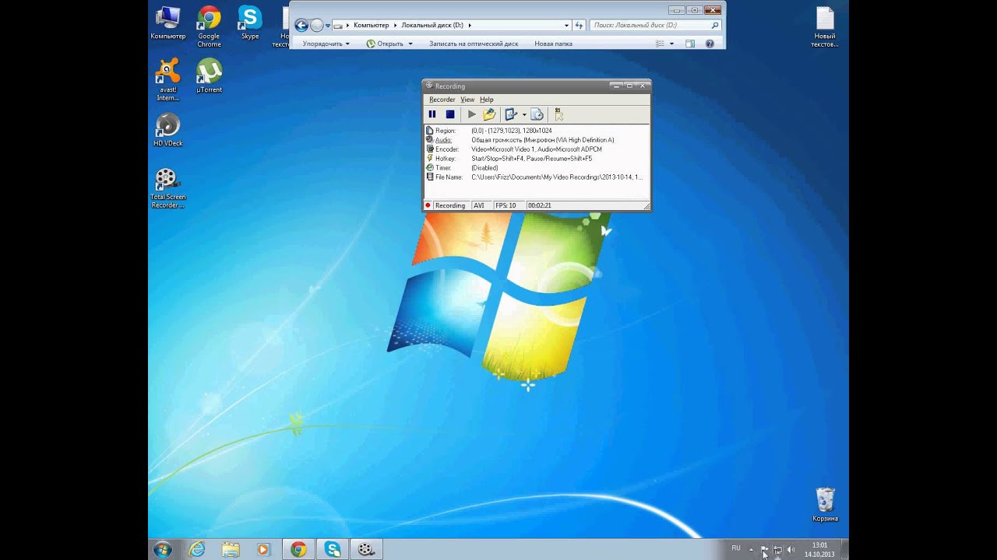Go back in the Explorer window
The height and width of the screenshot is (560, 997).
301,26
